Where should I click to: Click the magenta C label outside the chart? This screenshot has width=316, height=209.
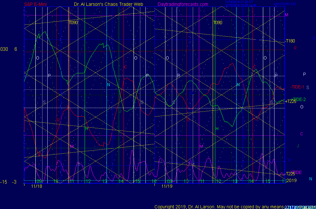coord(302,134)
